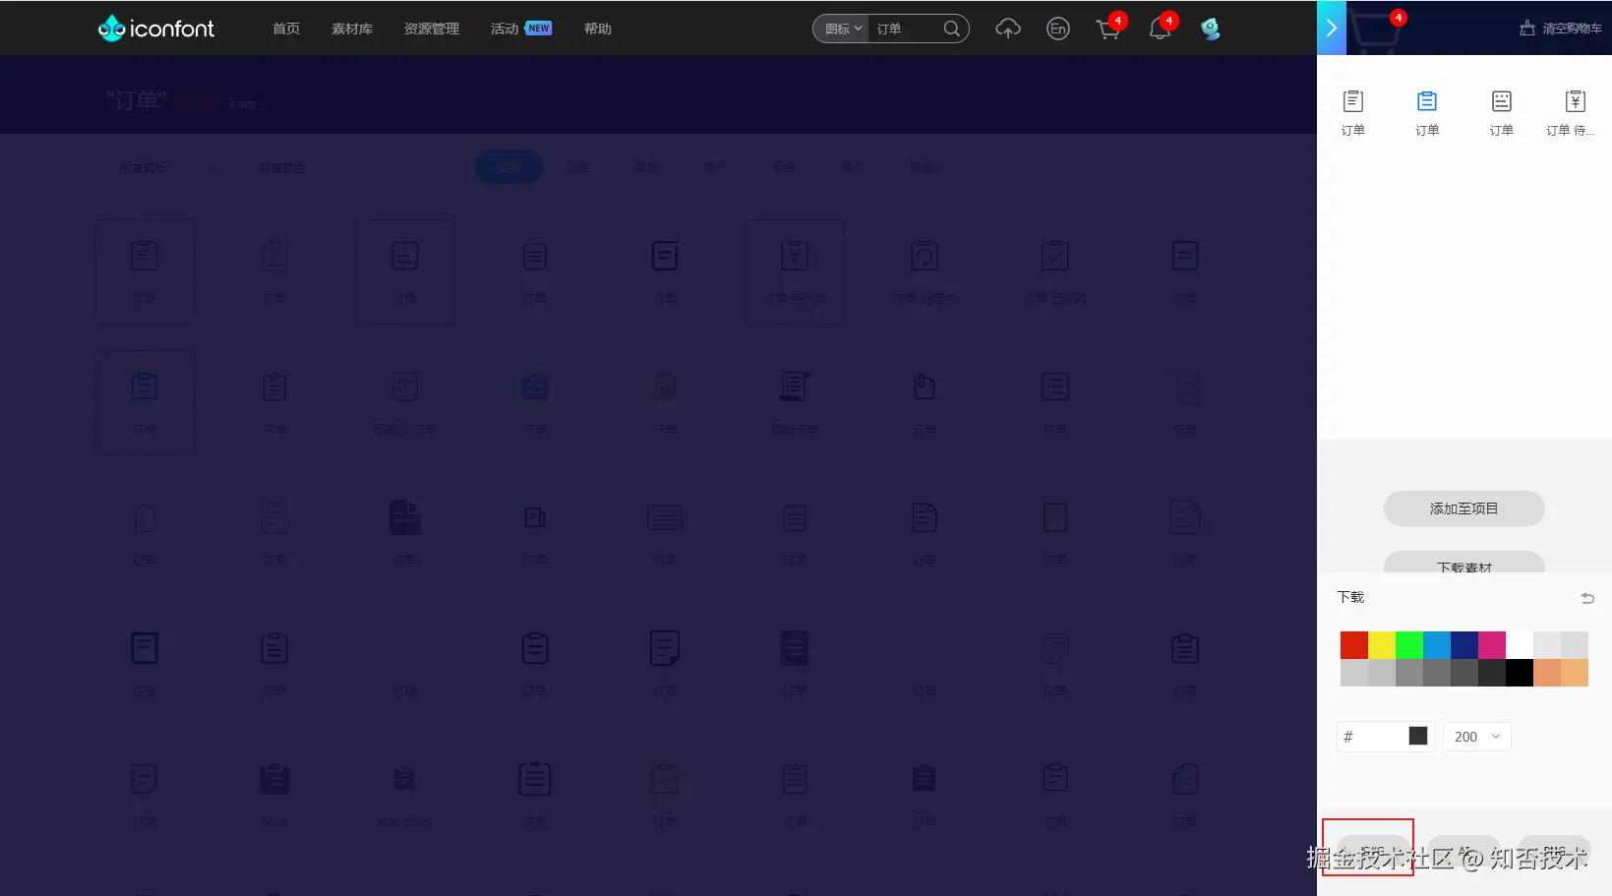Screen dimensions: 1612x896
Task: Pick the red color swatch
Action: point(1354,645)
